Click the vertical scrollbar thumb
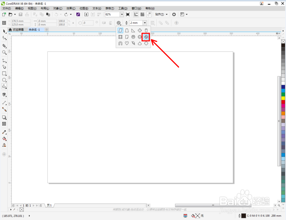 point(279,121)
